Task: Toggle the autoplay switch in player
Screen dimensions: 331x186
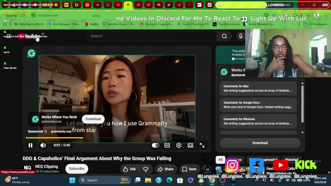Action: point(155,145)
